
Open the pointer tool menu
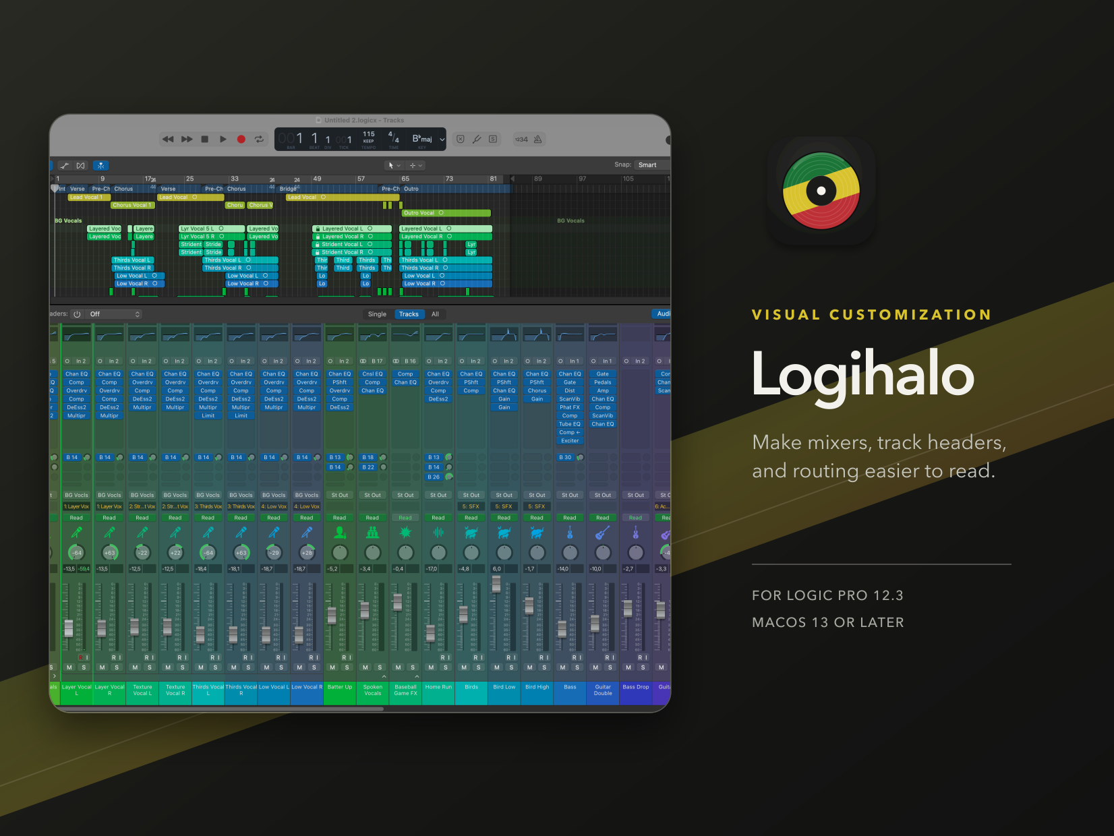(x=394, y=165)
